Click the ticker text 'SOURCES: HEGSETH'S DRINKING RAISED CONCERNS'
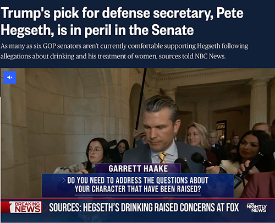The width and height of the screenshot is (275, 223). [x=144, y=208]
